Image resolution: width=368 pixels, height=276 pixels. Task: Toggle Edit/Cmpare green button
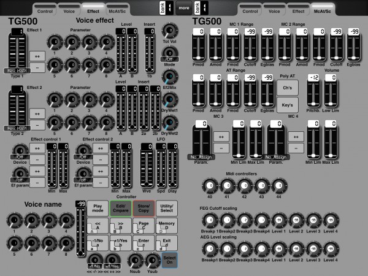[x=121, y=208]
